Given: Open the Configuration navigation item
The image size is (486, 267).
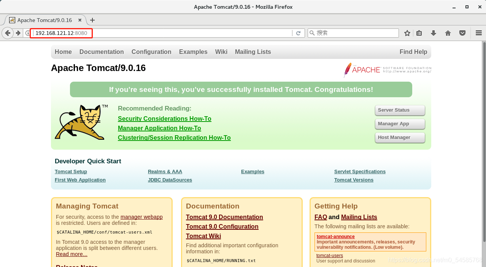Looking at the screenshot, I should point(151,52).
